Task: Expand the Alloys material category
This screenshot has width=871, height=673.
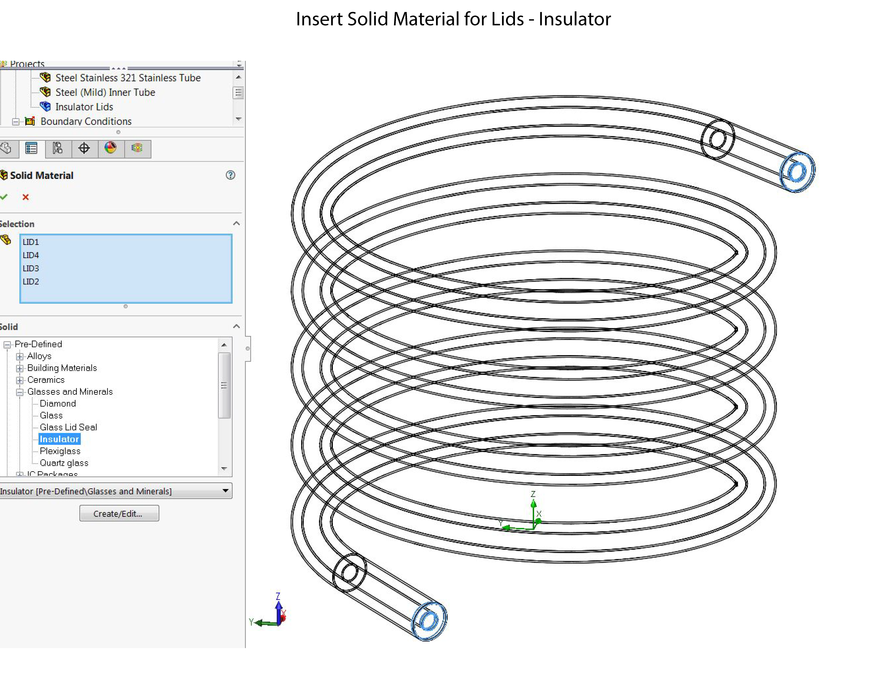Action: click(20, 357)
